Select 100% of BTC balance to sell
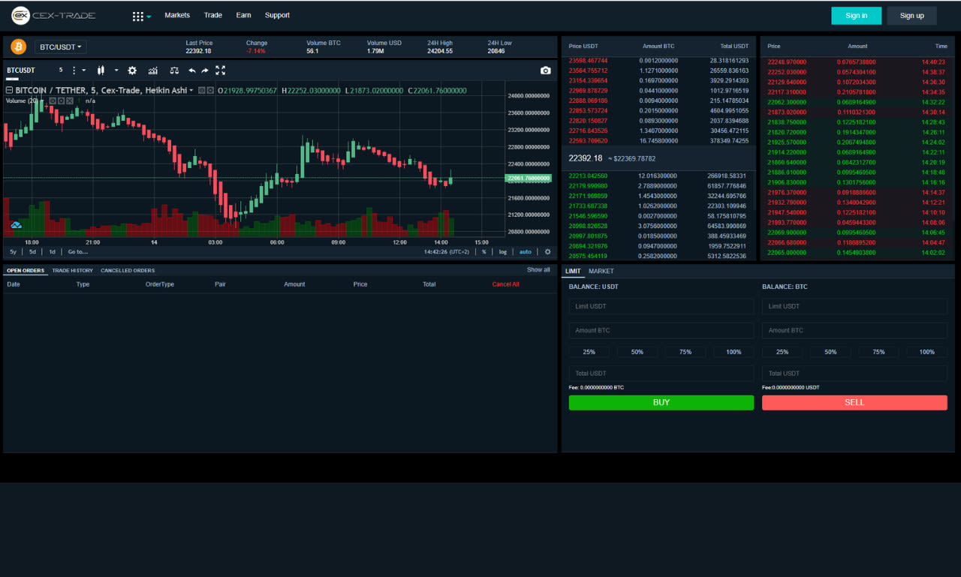The width and height of the screenshot is (961, 577). point(927,352)
